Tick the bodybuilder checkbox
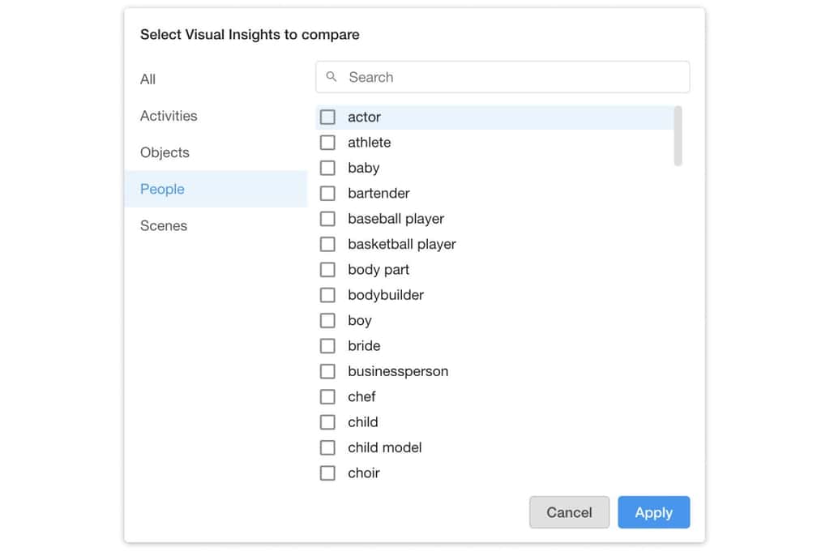The image size is (830, 556). click(327, 295)
